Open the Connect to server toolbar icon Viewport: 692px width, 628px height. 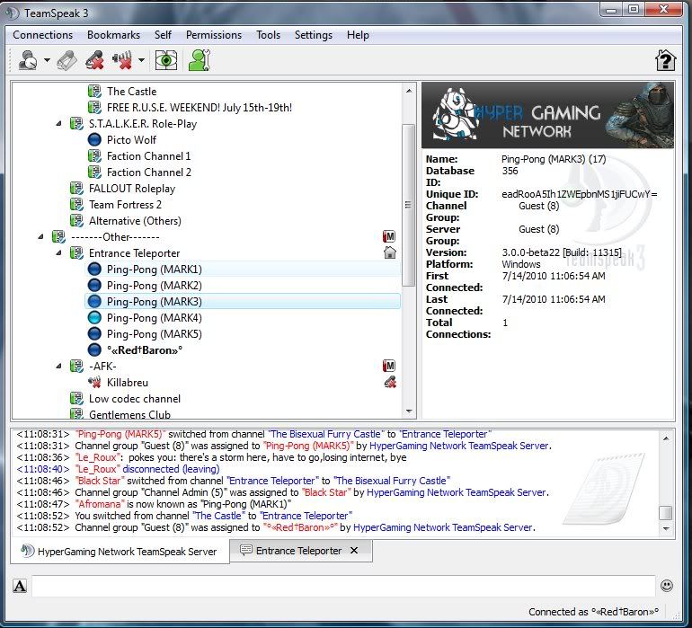pos(28,60)
